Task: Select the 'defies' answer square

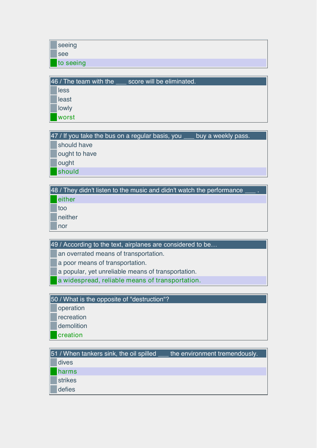Action: pos(54,389)
